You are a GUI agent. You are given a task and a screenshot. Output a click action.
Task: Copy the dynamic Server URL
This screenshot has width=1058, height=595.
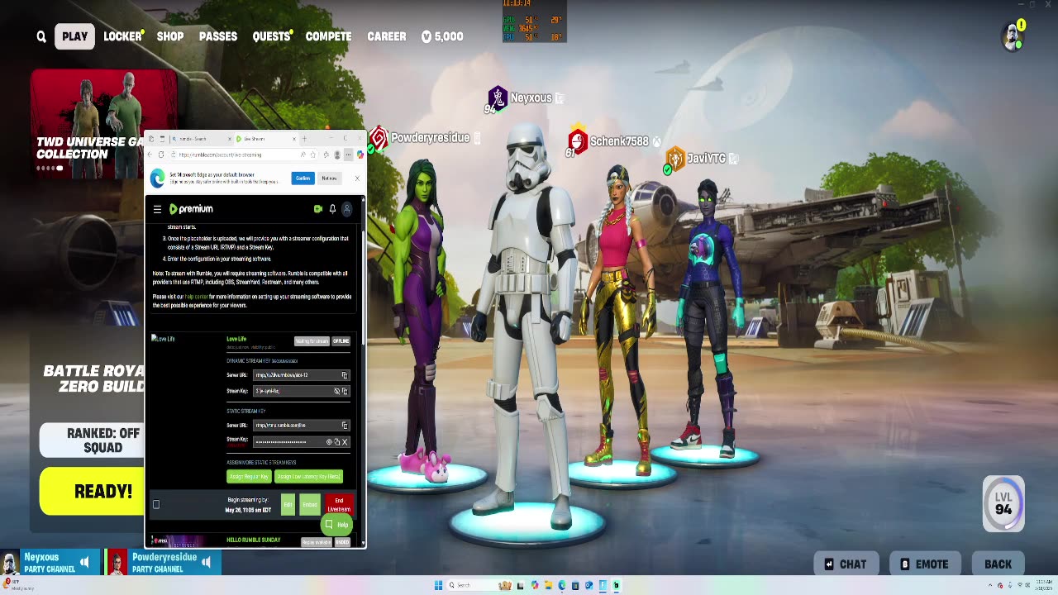345,375
